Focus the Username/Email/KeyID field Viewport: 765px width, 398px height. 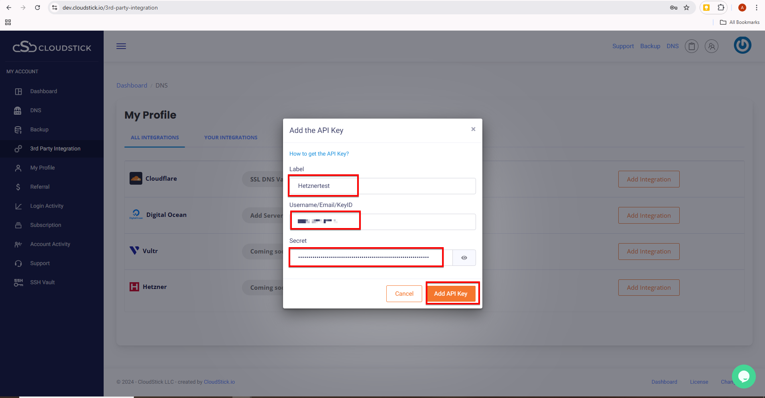click(x=382, y=222)
